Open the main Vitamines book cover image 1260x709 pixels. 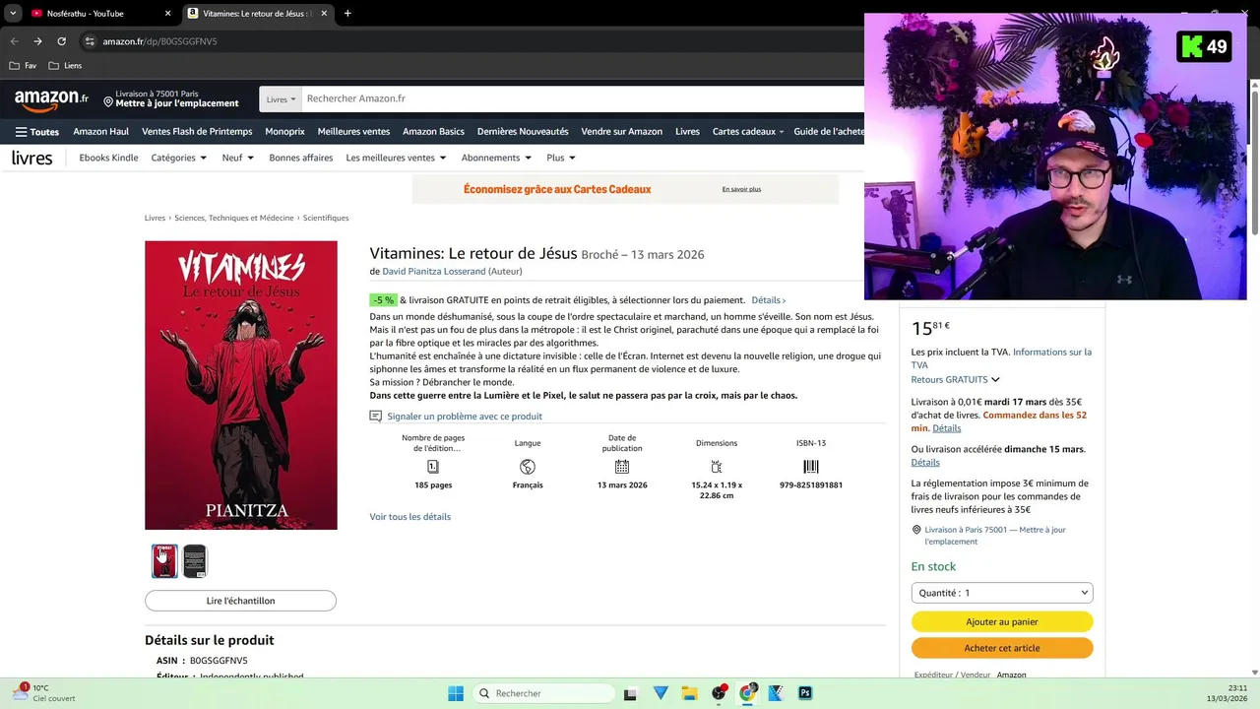point(241,385)
